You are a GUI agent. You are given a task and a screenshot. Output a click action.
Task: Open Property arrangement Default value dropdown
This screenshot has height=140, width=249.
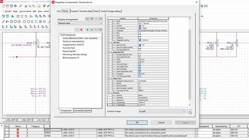tap(80, 23)
